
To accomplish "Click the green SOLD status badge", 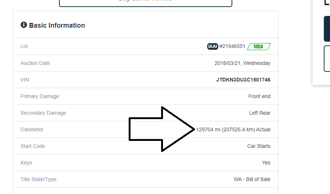I will [x=258, y=46].
